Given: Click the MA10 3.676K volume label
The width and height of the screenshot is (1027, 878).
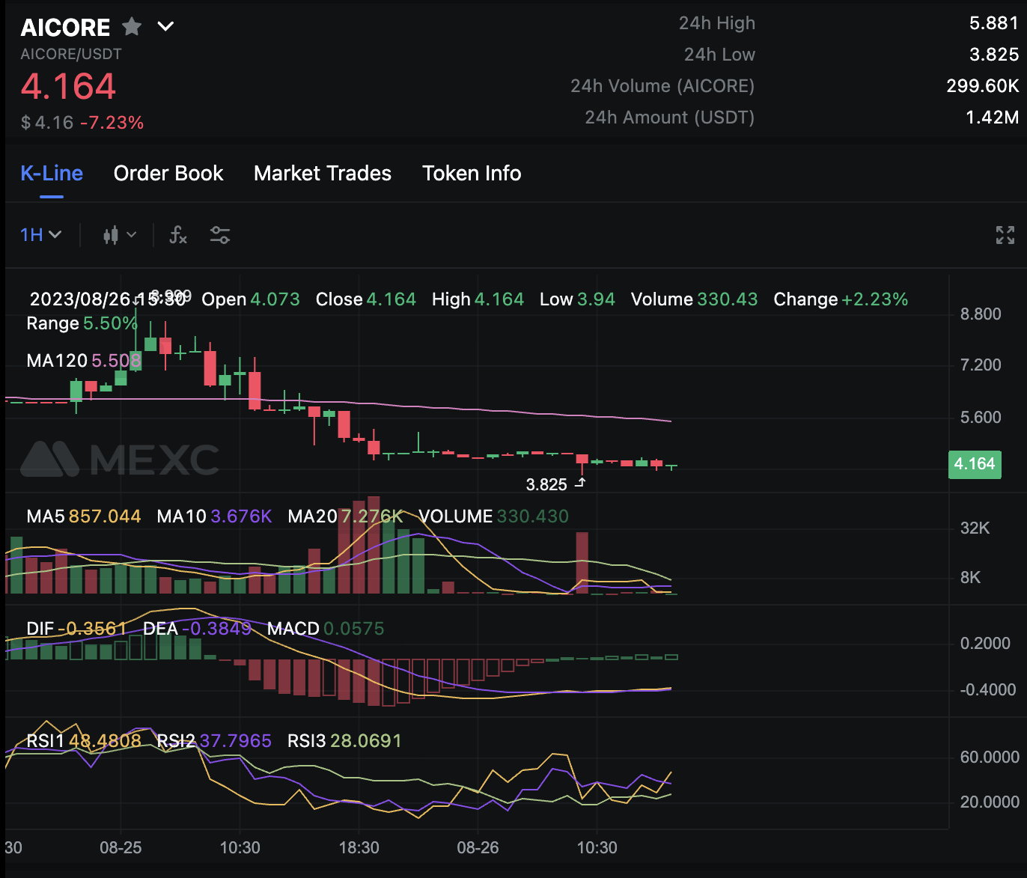Looking at the screenshot, I should (214, 516).
